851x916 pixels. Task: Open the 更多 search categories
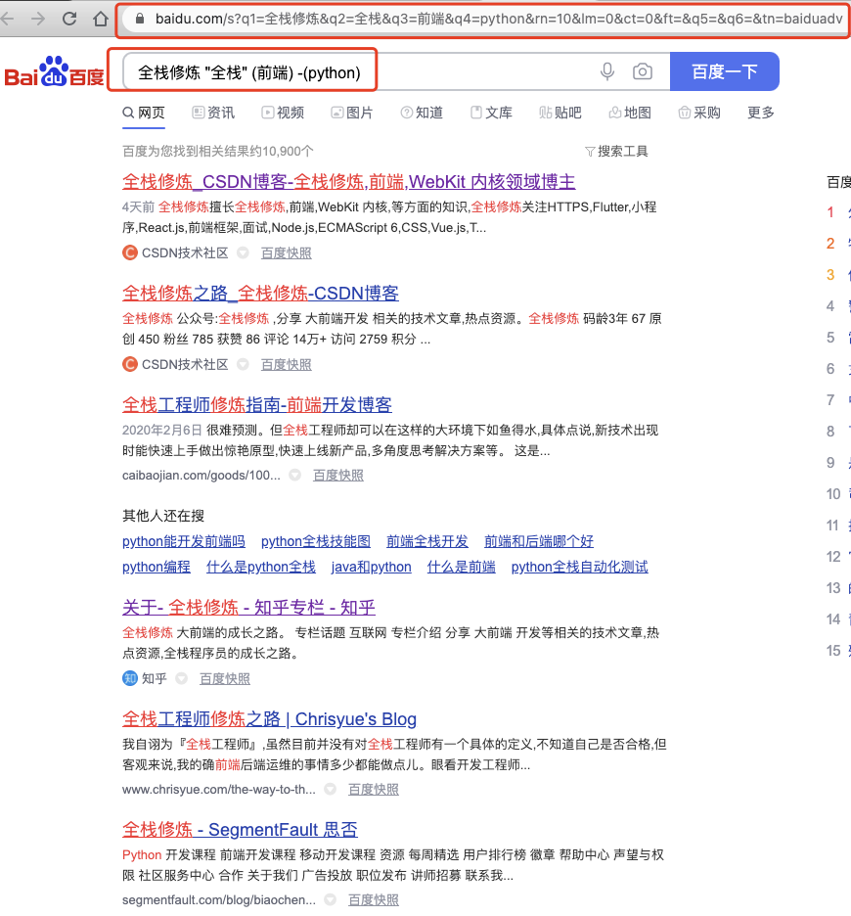760,113
